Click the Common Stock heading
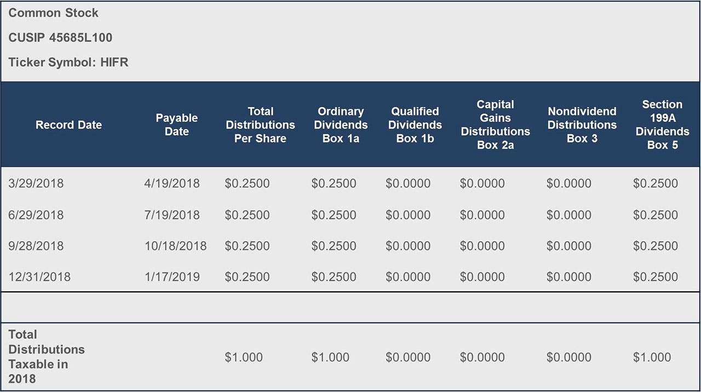Screen dimensions: 701x392 pos(53,13)
